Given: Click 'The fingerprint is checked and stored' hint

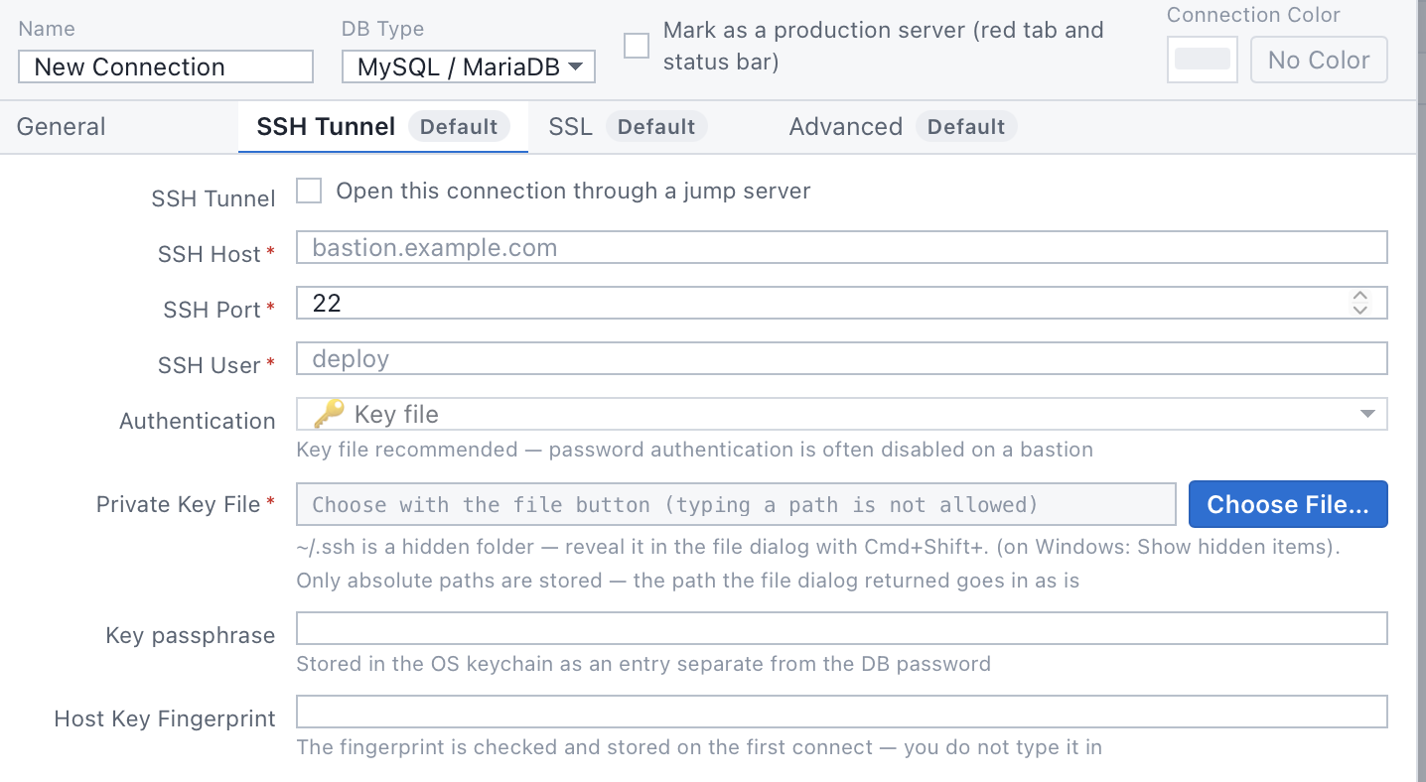Looking at the screenshot, I should (699, 747).
